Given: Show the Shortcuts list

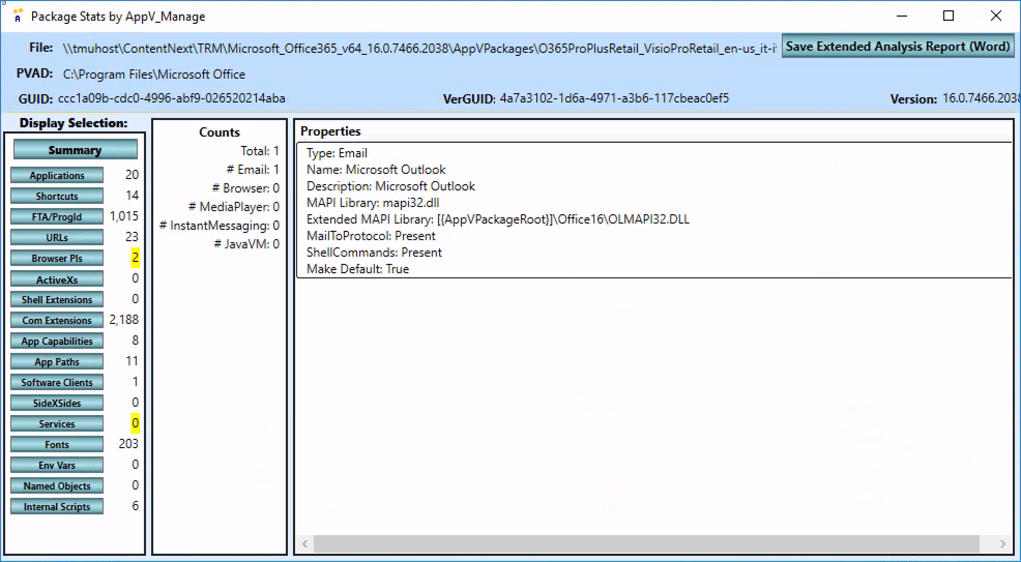Looking at the screenshot, I should point(57,196).
